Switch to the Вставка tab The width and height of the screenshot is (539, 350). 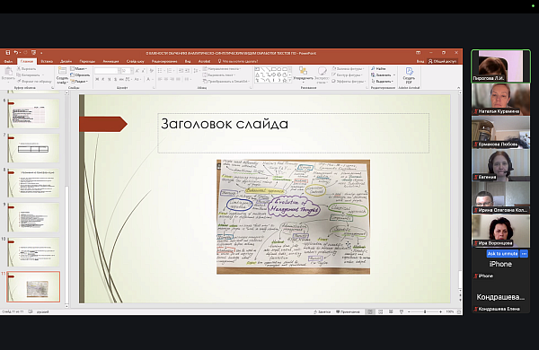coord(47,61)
